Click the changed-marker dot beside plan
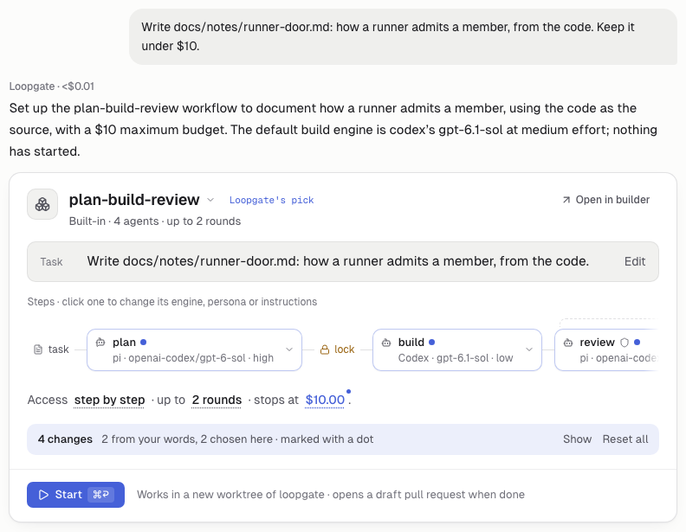 144,343
